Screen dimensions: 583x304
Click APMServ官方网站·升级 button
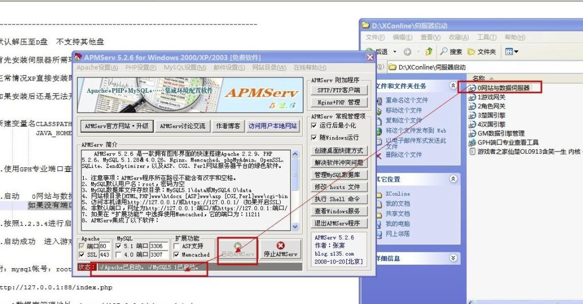tap(116, 126)
